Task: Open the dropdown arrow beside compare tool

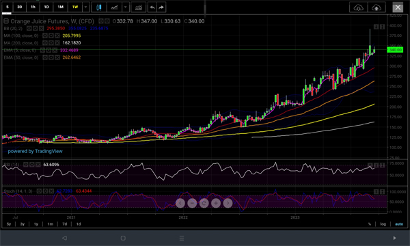Action: click(126, 8)
